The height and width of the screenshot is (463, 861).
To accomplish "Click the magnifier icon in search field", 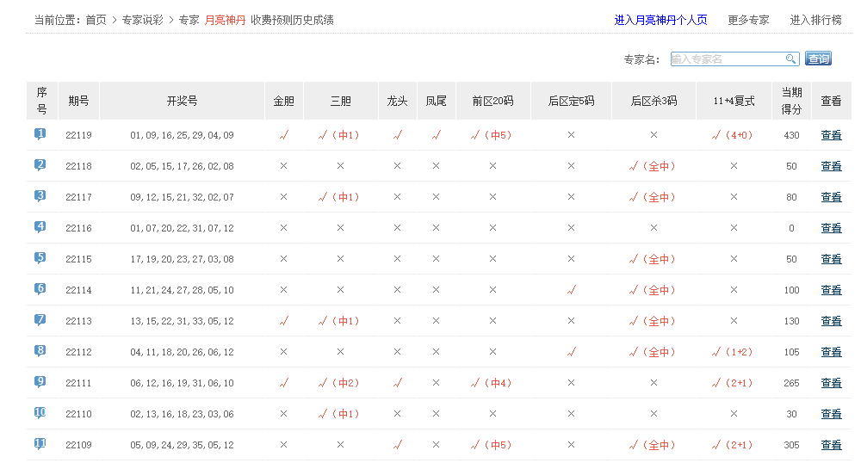I will [x=790, y=59].
